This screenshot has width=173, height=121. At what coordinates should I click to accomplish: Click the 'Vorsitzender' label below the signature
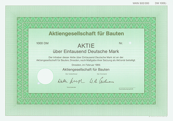click(71, 87)
